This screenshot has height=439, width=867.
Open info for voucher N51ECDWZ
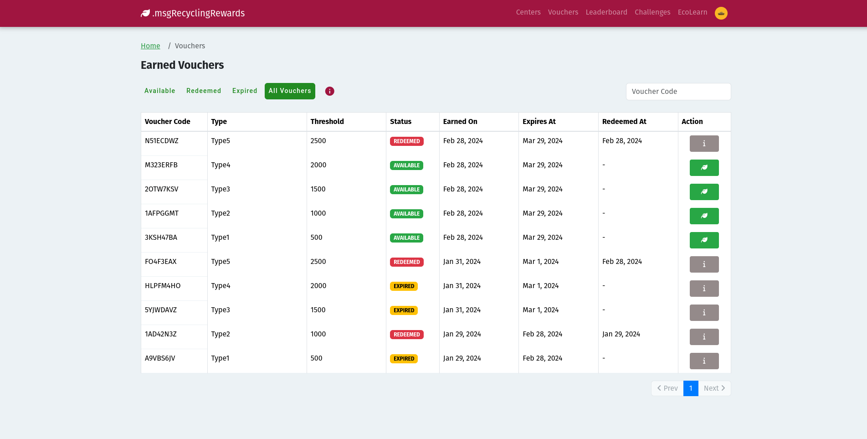tap(704, 144)
